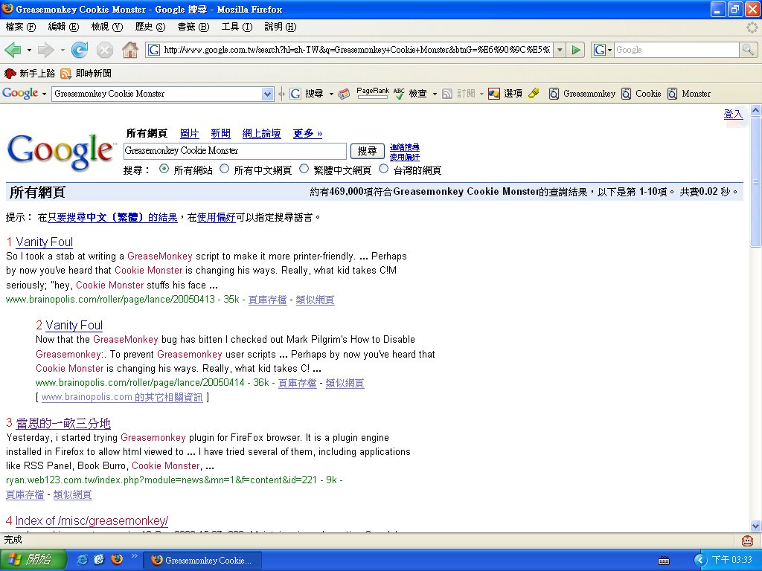Open the 檔案 menu
Image resolution: width=762 pixels, height=571 pixels.
pyautogui.click(x=21, y=27)
